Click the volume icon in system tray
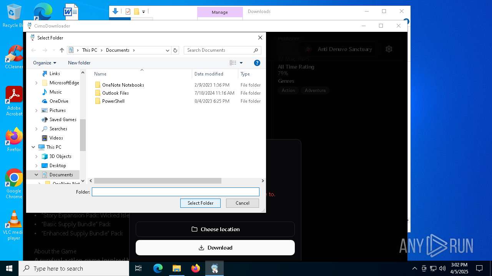Screen dimensions: 492x276 (442, 268)
